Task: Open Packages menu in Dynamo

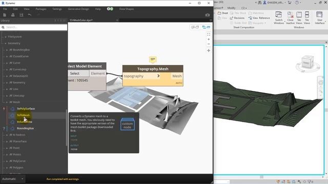Action: [x=41, y=9]
